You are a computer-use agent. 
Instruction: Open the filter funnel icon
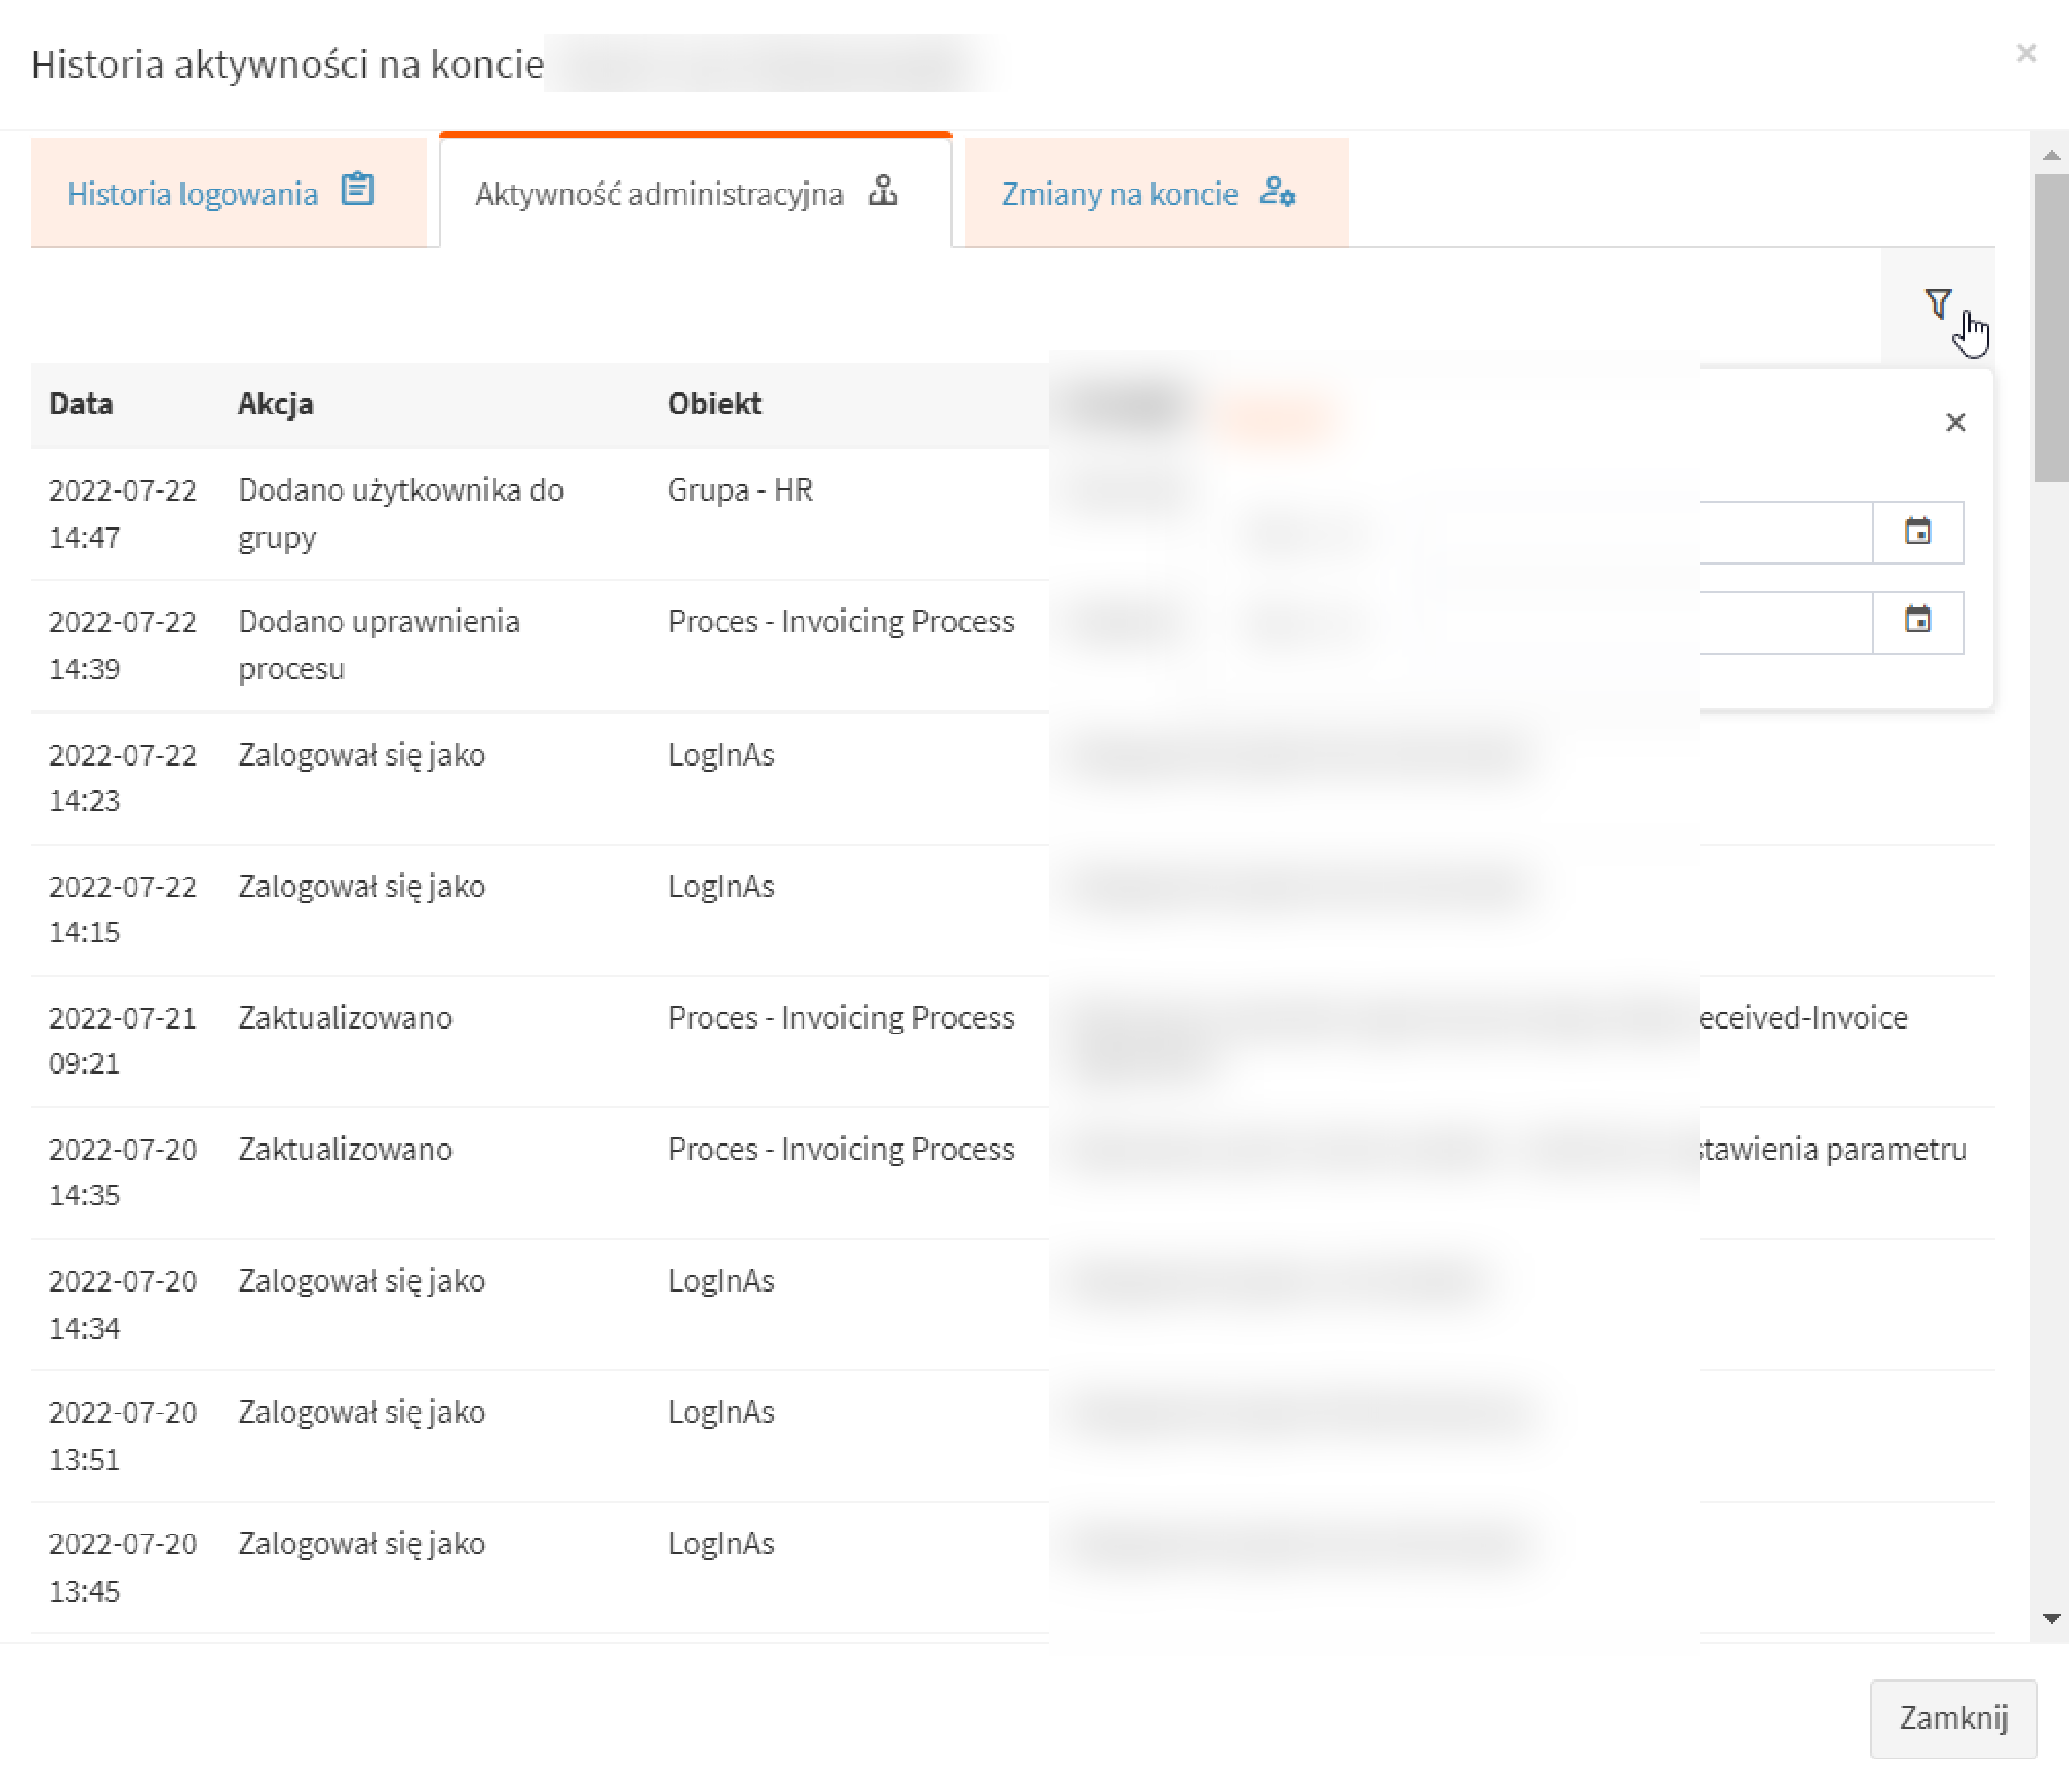[x=1937, y=304]
